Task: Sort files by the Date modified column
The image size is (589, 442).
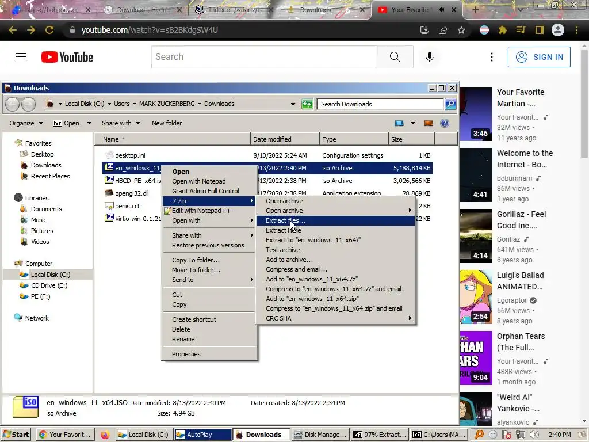Action: (x=285, y=139)
